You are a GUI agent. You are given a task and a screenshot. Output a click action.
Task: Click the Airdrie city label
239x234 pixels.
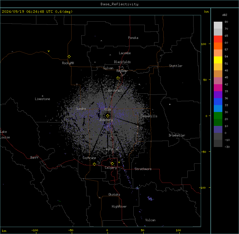click(112, 149)
